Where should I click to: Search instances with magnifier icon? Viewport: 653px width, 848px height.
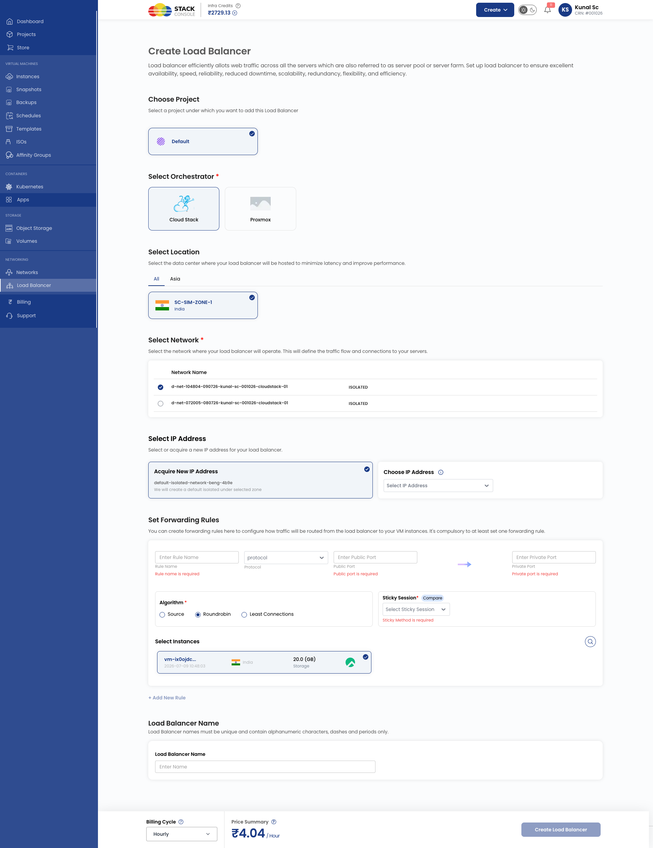tap(590, 642)
